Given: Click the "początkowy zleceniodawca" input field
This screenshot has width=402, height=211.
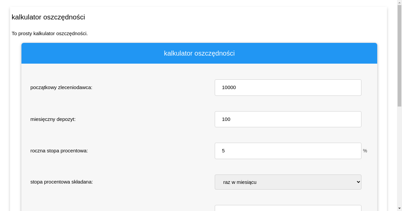Looking at the screenshot, I should 288,87.
